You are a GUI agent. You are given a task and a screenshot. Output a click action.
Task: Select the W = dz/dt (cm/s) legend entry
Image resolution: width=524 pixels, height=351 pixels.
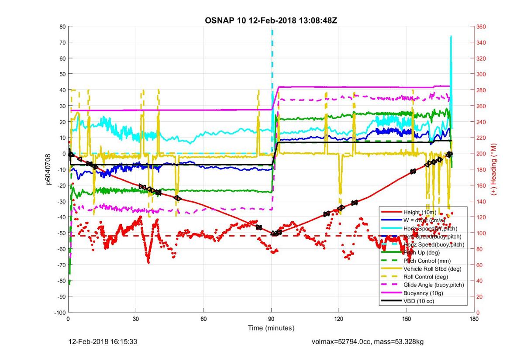click(424, 220)
